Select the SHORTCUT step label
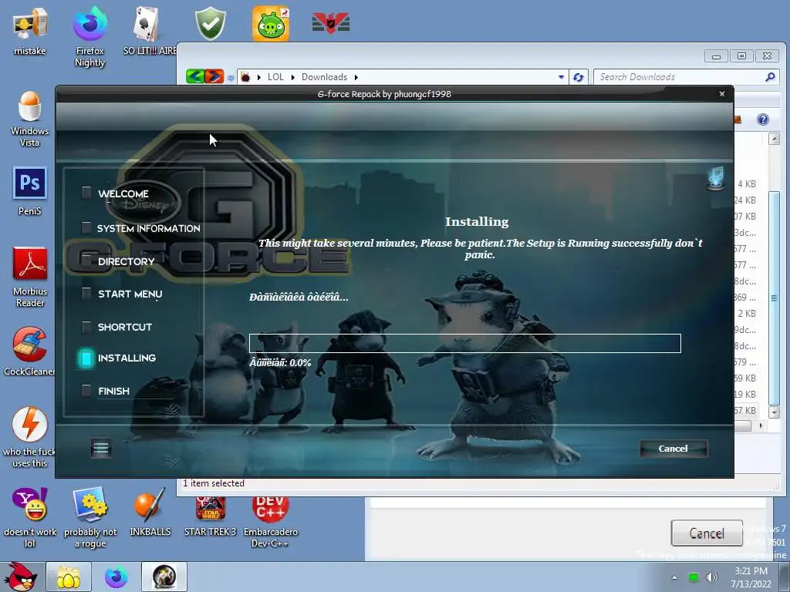Viewport: 790px width, 592px height. (125, 327)
